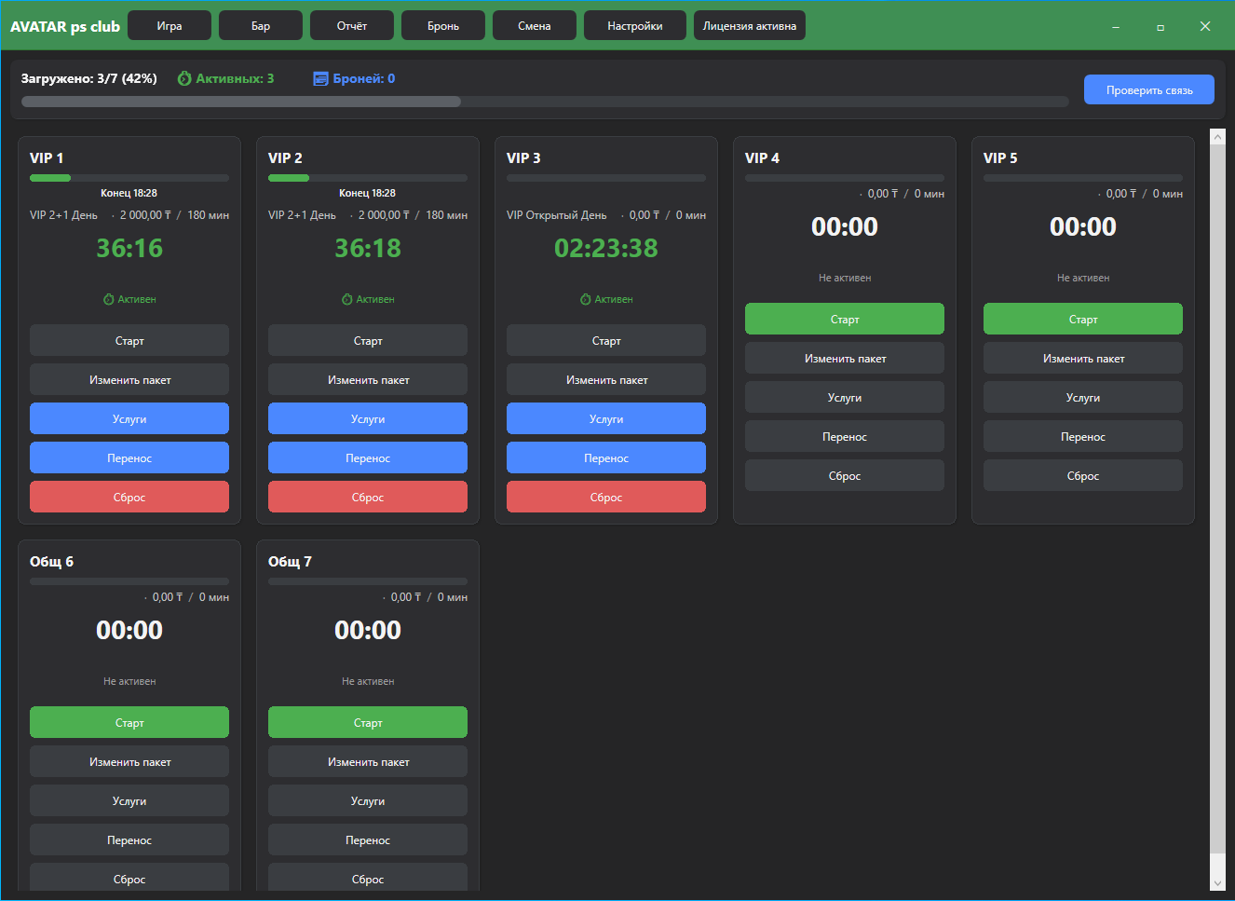Open Услуги for VIP 2
Viewport: 1235px width, 901px height.
click(368, 419)
